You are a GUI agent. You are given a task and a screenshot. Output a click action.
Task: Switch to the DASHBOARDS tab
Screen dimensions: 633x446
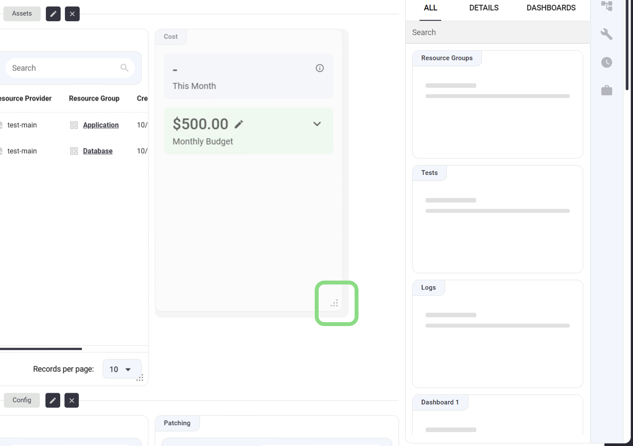coord(551,8)
